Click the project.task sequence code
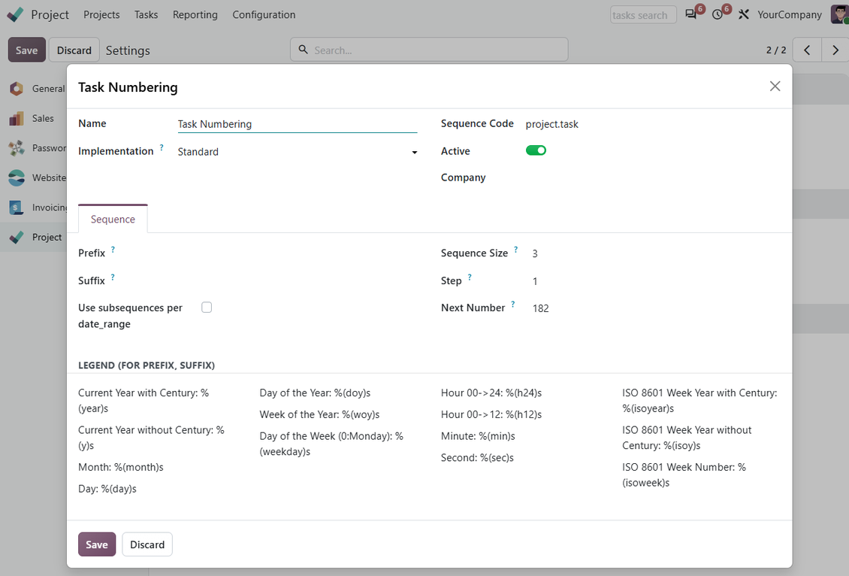Viewport: 849px width, 576px height. pyautogui.click(x=551, y=124)
